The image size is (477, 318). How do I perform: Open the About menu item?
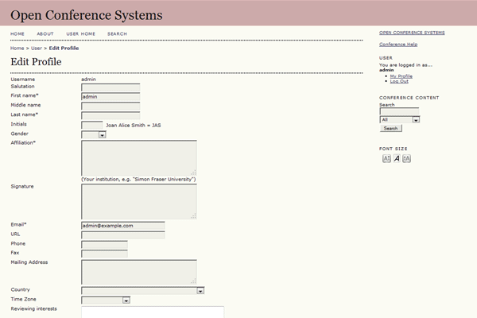pos(45,34)
